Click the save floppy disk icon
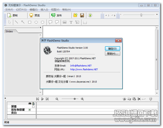Viewport: 163px width, 128px height. [x=82, y=16]
